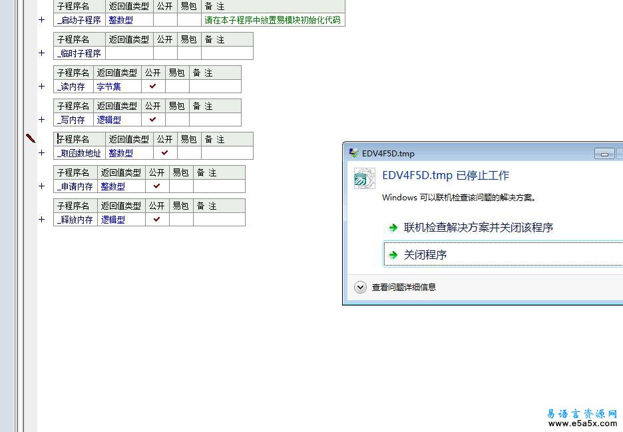Choose 联机检查解决方案并关闭该程序 option

pos(479,228)
